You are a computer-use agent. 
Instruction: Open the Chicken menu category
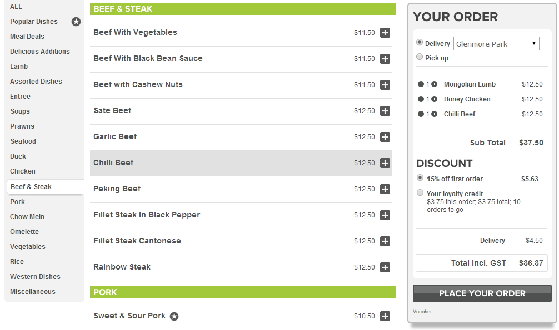23,171
